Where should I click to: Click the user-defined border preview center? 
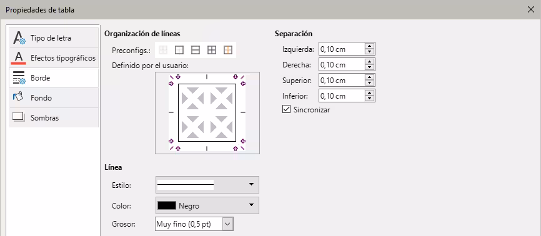tap(207, 112)
